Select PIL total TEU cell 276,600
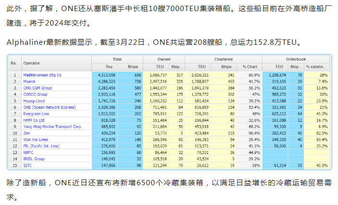Screen dimensions: 338x205 point(105,146)
